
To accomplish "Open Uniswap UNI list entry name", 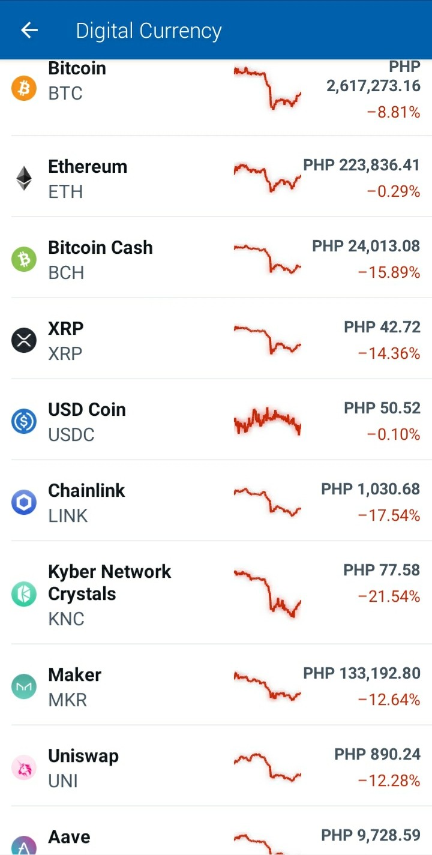I will point(83,768).
